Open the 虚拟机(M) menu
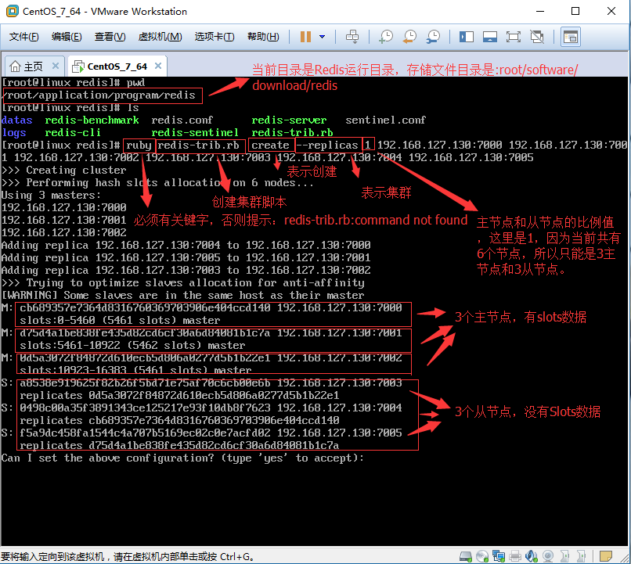 pyautogui.click(x=160, y=37)
